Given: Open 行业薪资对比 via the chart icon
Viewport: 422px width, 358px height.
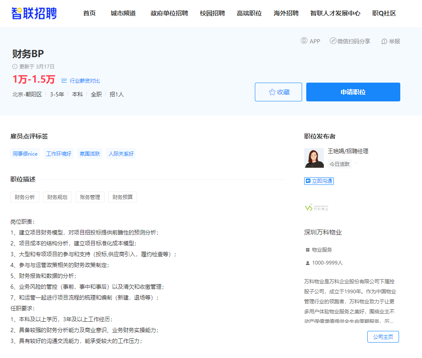Looking at the screenshot, I should [x=64, y=80].
